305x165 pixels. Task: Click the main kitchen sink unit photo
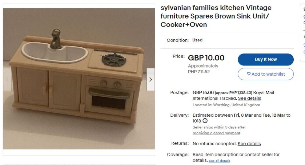(79, 79)
